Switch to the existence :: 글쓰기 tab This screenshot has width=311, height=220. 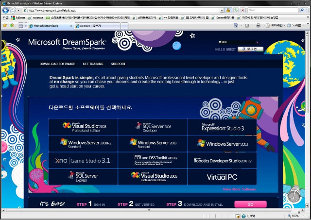tap(97, 26)
